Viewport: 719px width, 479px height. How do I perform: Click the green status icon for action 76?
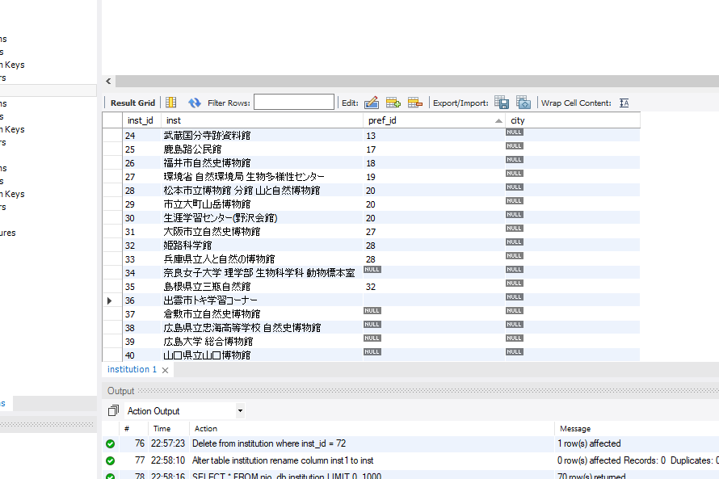coord(110,443)
